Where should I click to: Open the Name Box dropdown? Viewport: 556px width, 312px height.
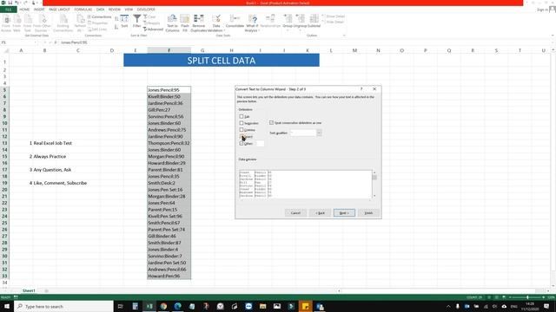[x=36, y=42]
